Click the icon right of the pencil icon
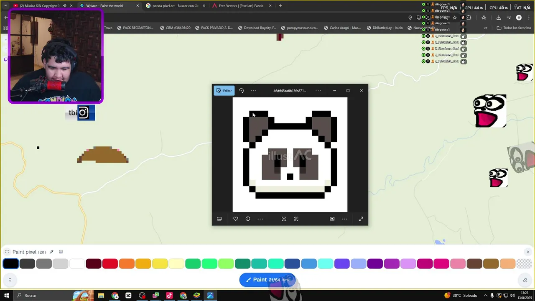This screenshot has height=301, width=535. coord(61,252)
